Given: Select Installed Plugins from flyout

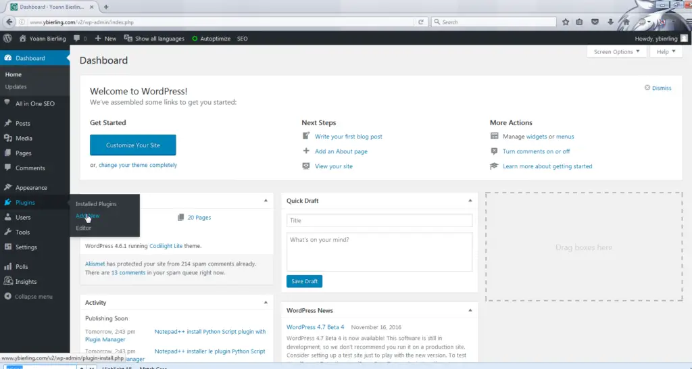Looking at the screenshot, I should (x=96, y=204).
